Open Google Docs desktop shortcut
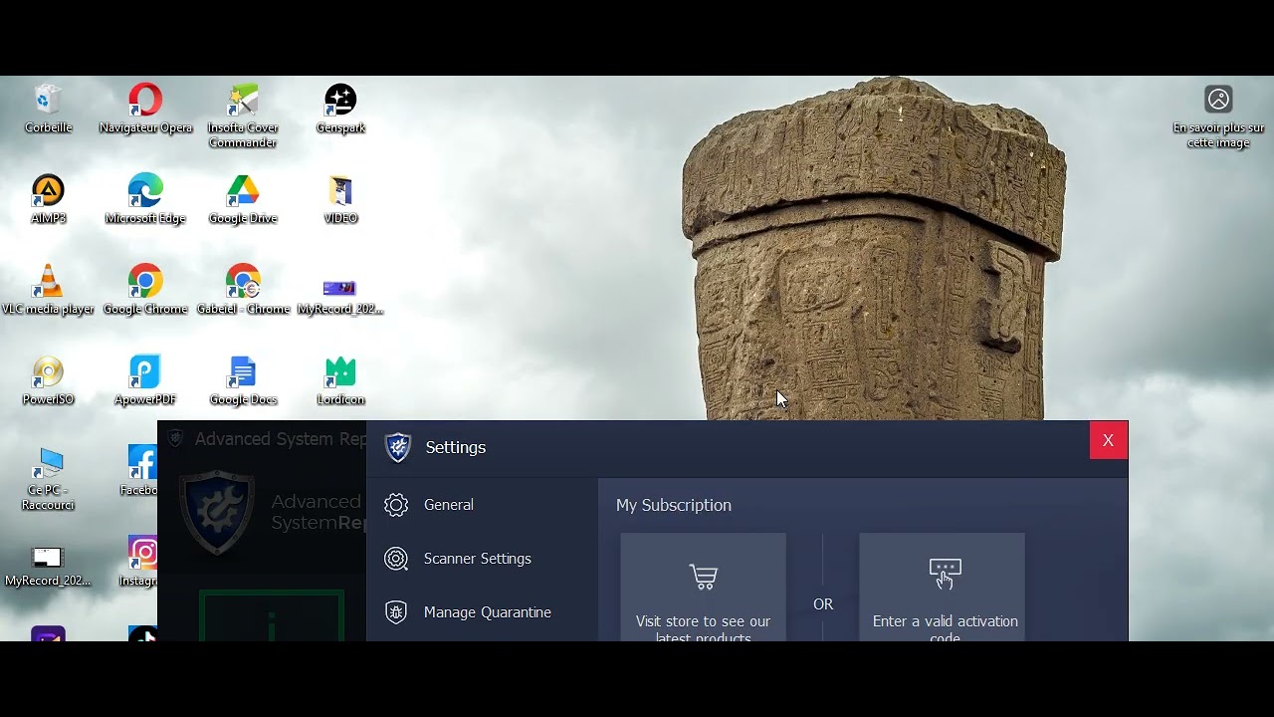Image resolution: width=1274 pixels, height=717 pixels. pos(243,380)
